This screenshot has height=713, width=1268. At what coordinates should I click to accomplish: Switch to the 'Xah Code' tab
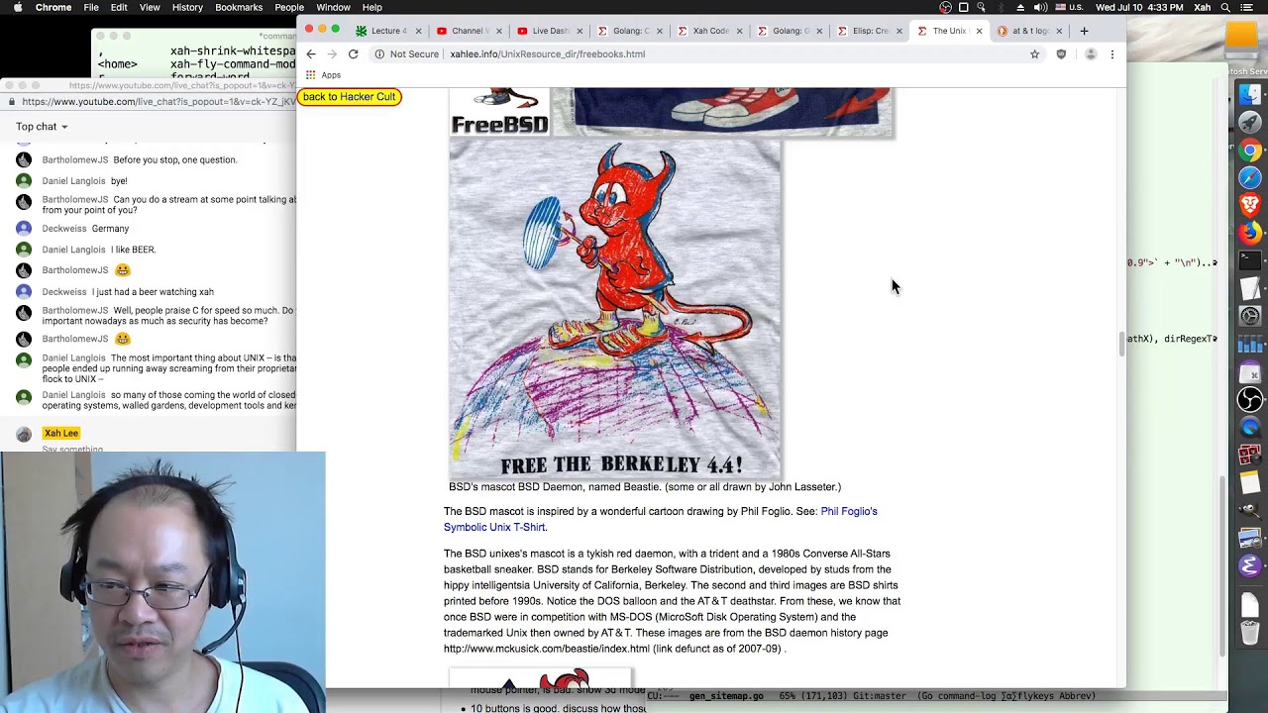709,31
